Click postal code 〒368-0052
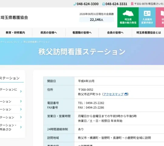164x146 pixels. click(x=86, y=90)
